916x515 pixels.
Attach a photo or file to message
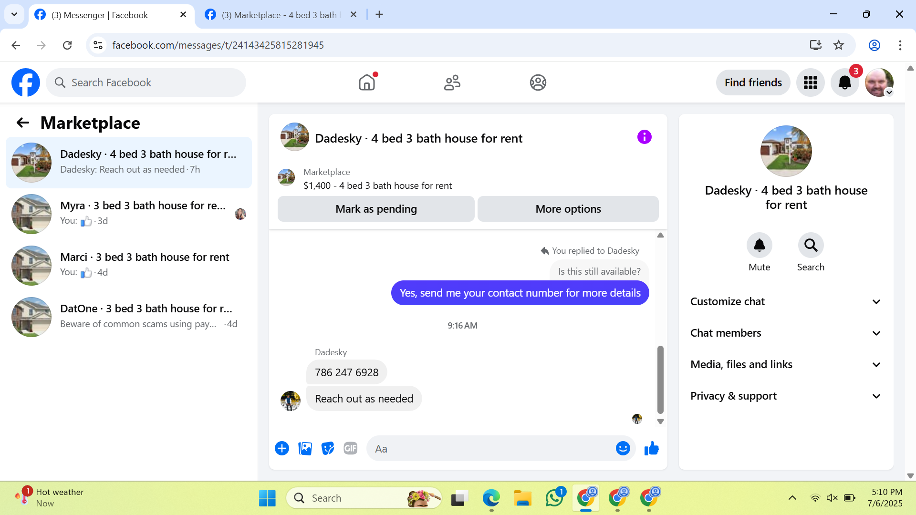pos(305,448)
